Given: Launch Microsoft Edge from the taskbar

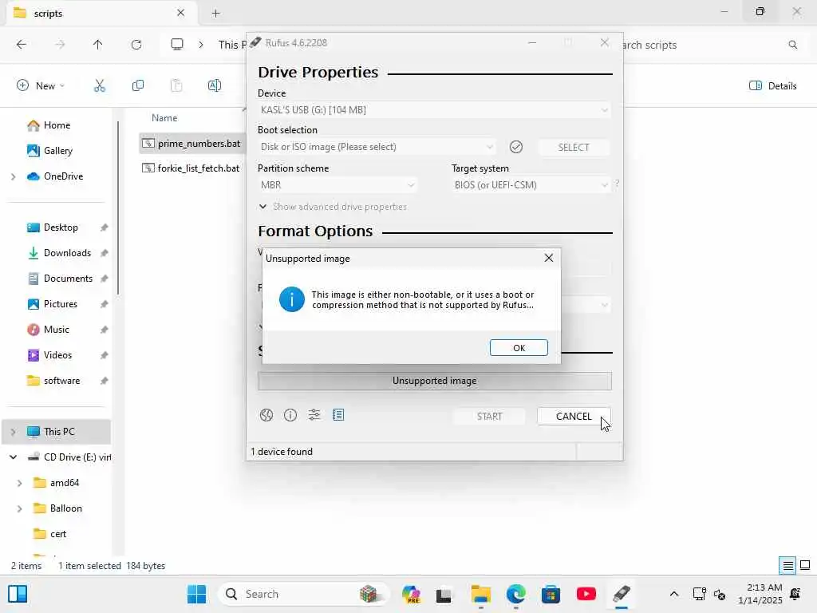Looking at the screenshot, I should click(516, 594).
